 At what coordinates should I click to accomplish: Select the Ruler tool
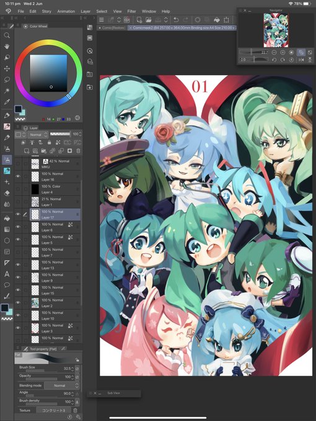pyautogui.click(x=7, y=263)
